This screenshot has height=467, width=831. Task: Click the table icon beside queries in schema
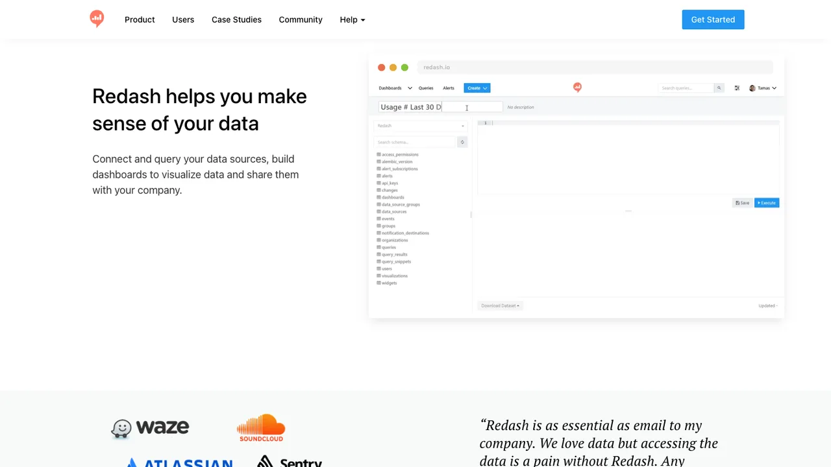[x=379, y=247]
